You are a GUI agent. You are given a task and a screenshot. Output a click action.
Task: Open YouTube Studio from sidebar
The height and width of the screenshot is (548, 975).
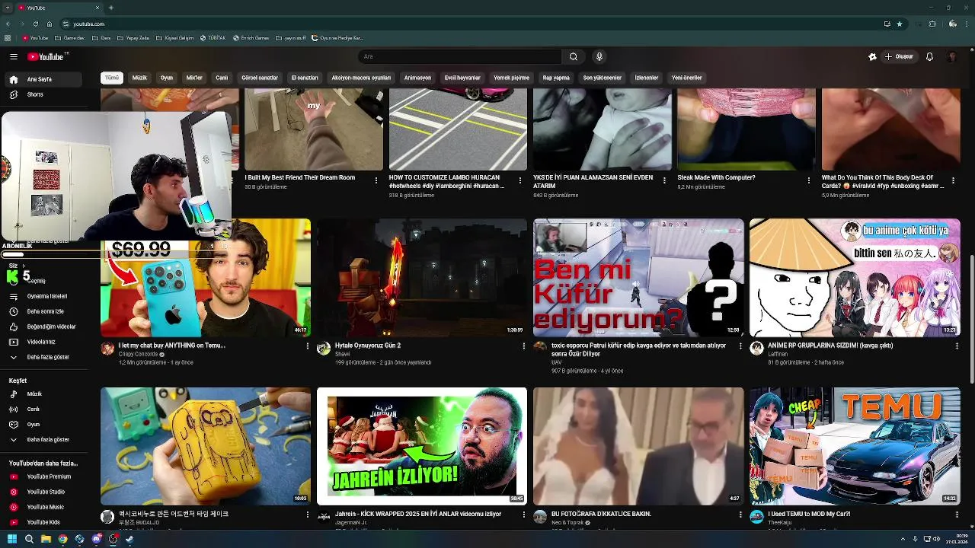click(x=44, y=492)
